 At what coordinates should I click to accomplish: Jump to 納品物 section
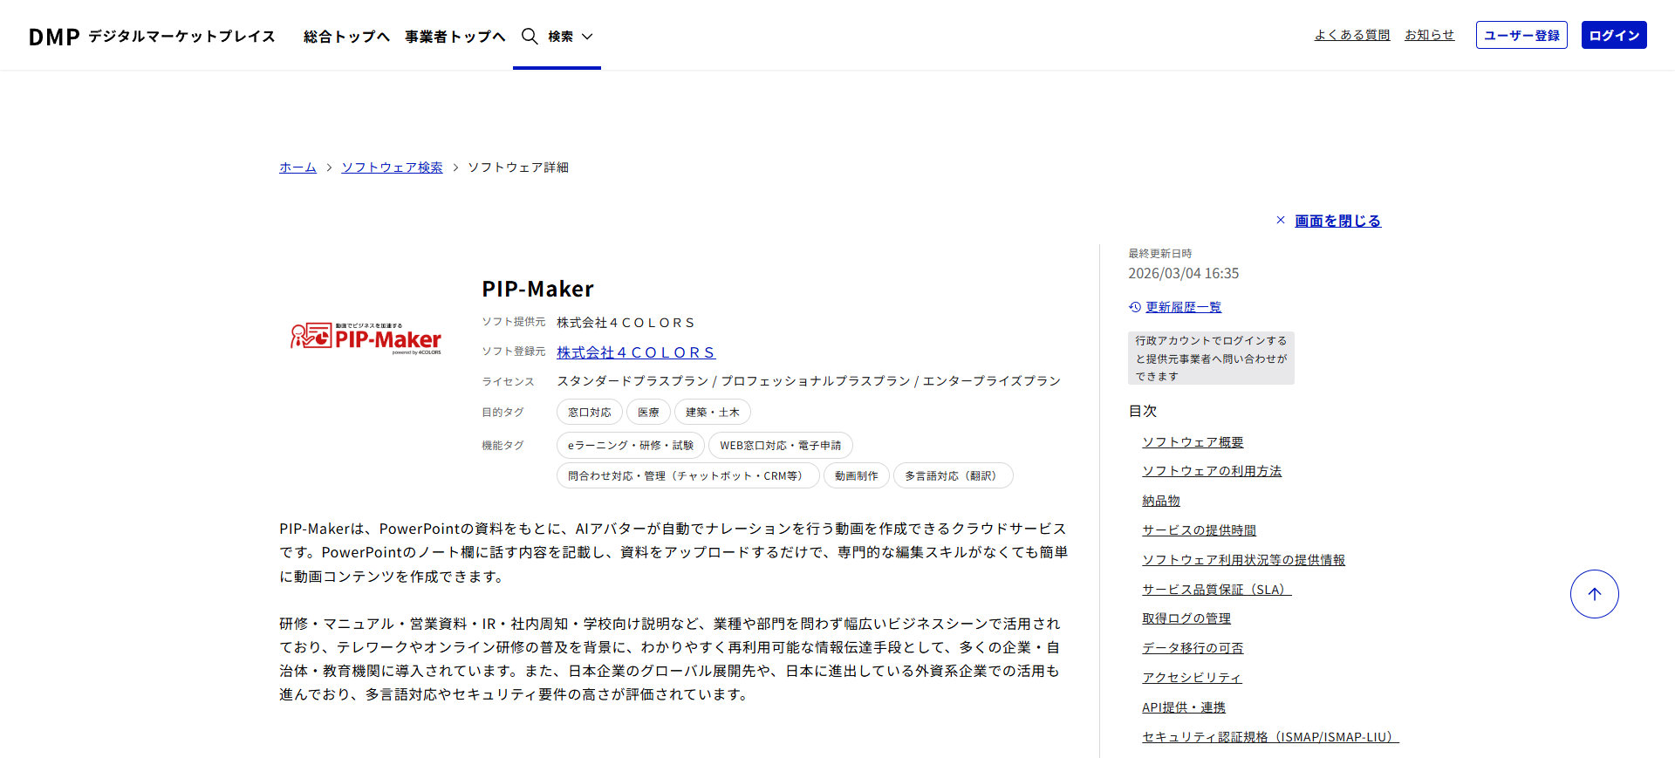pos(1161,501)
